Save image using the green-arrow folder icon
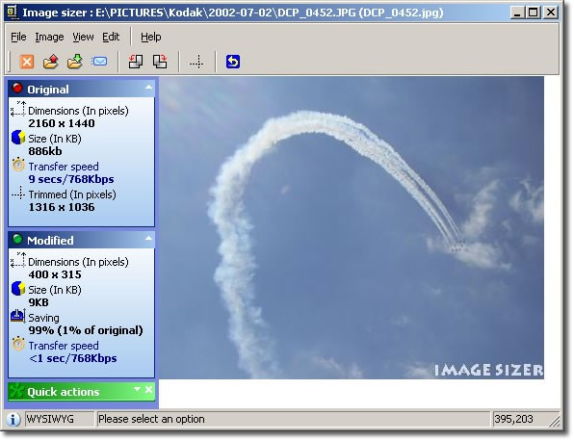Image resolution: width=574 pixels, height=441 pixels. point(75,62)
